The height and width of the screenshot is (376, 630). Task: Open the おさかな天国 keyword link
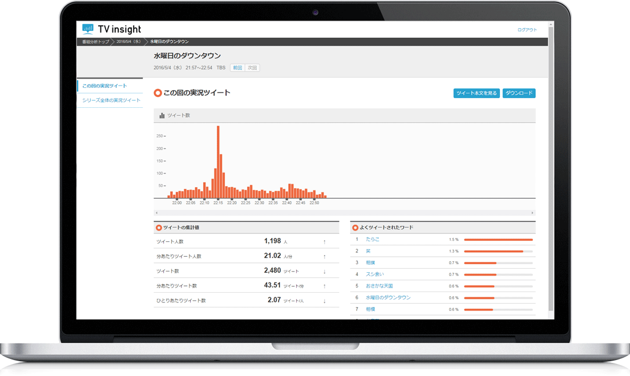(x=379, y=286)
